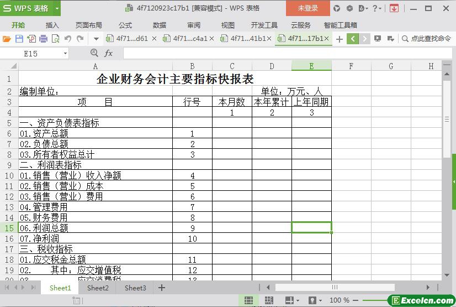The image size is (456, 307).
Task: Select column F header
Action: 351,66
